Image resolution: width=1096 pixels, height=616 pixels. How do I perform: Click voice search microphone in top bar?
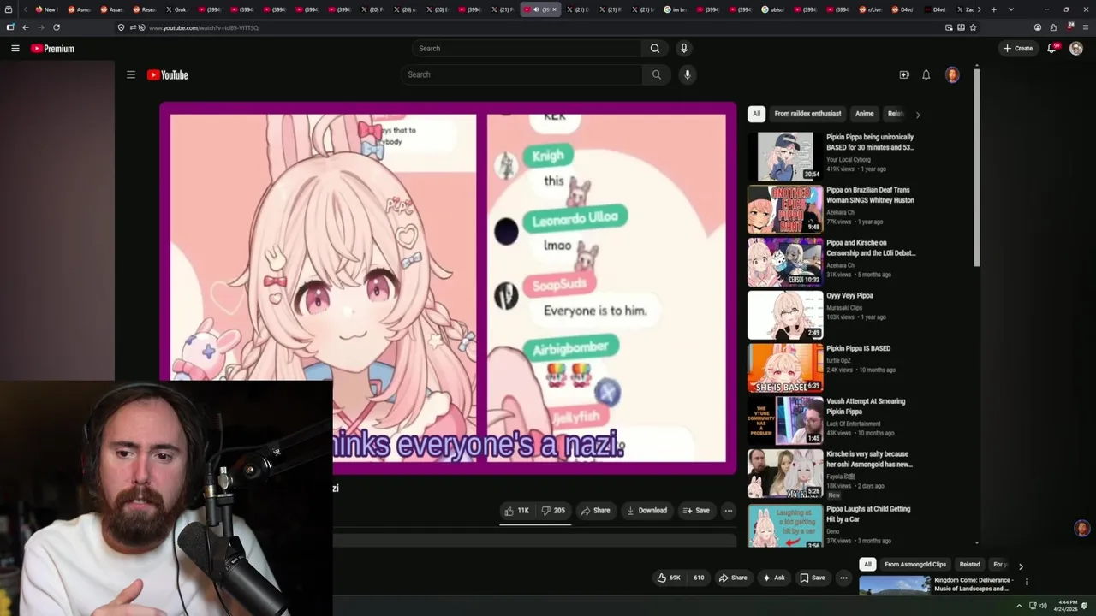(683, 49)
